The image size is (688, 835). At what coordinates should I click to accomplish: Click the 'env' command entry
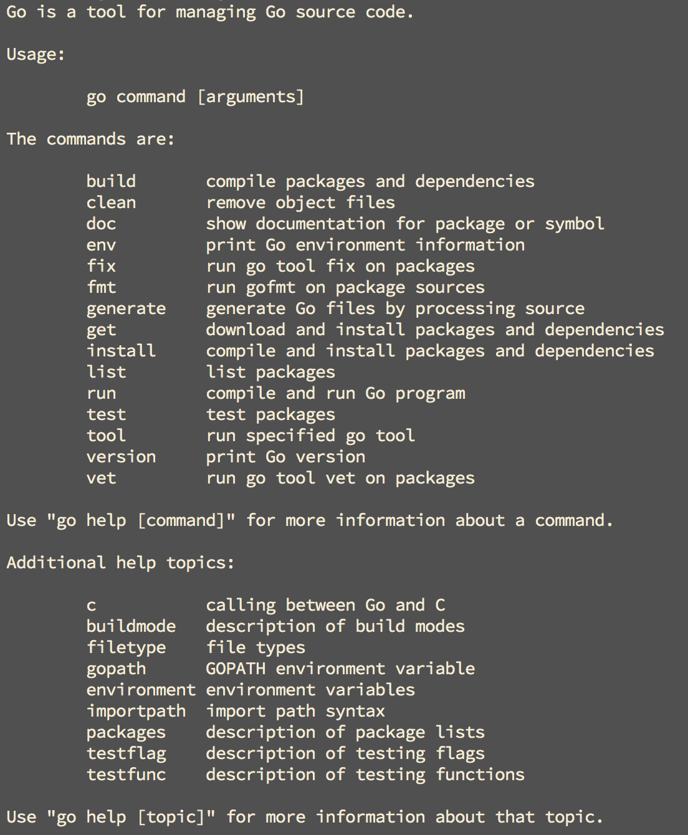pyautogui.click(x=101, y=245)
